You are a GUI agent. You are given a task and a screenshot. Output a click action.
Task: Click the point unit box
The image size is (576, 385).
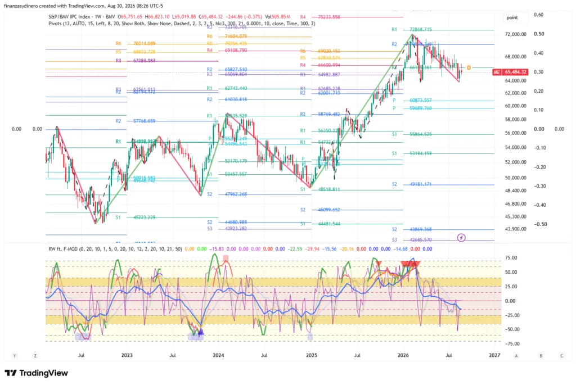pos(516,17)
